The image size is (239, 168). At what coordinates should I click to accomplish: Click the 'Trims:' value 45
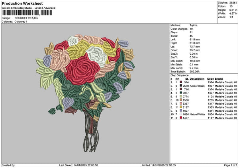click(191, 36)
